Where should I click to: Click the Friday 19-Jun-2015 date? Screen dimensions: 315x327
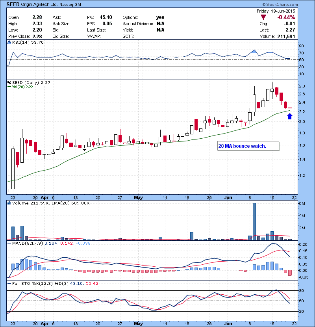point(276,11)
